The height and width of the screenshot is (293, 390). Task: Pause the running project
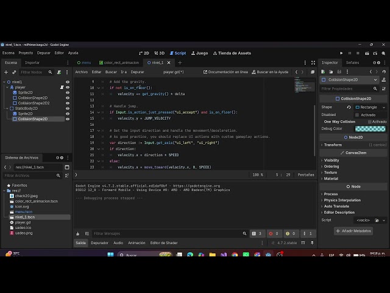350,53
